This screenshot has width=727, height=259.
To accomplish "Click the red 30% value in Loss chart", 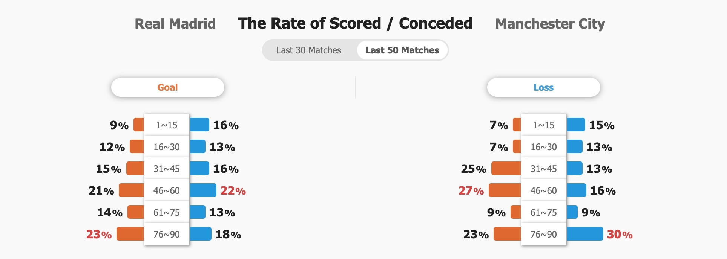I will click(x=620, y=234).
